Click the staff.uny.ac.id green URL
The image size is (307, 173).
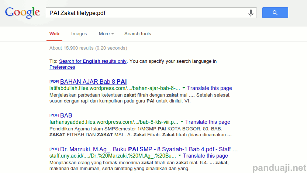tap(113, 156)
